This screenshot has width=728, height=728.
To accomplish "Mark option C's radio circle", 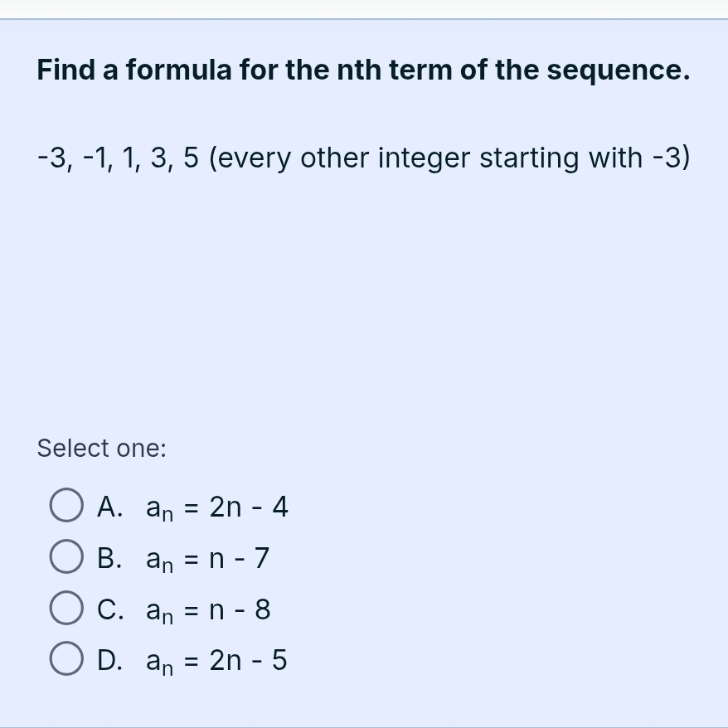I will [x=66, y=609].
